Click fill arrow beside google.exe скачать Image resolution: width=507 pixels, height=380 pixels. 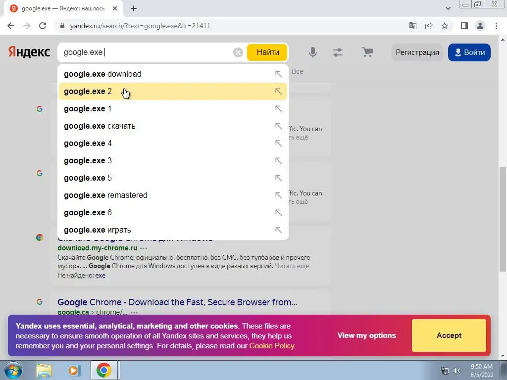(x=278, y=126)
